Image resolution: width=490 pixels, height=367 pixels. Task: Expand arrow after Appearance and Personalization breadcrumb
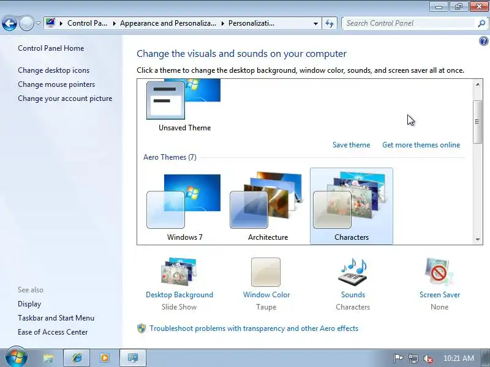[x=222, y=23]
